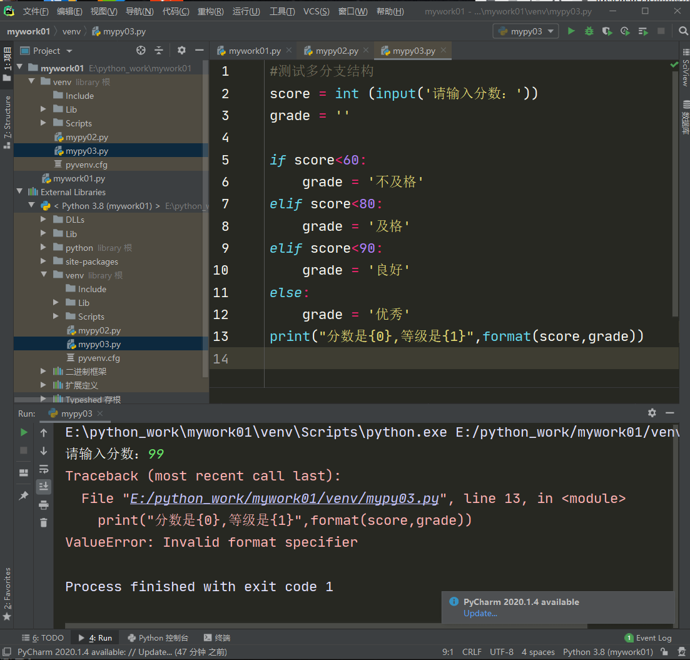The image size is (690, 660).
Task: Expand the 扩展定义 node
Action: [43, 385]
